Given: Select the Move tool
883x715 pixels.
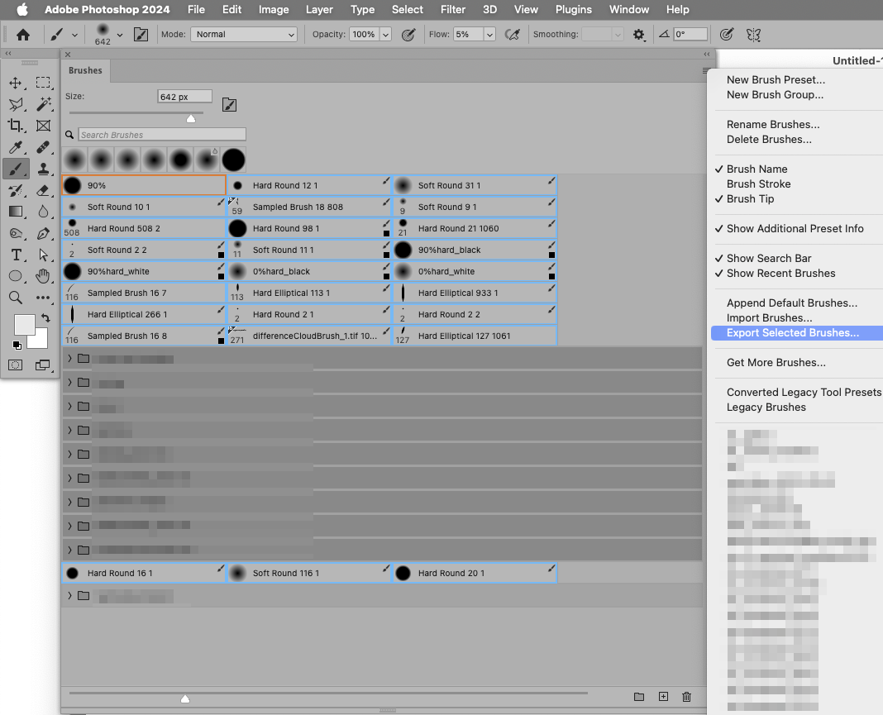Looking at the screenshot, I should click(x=17, y=83).
